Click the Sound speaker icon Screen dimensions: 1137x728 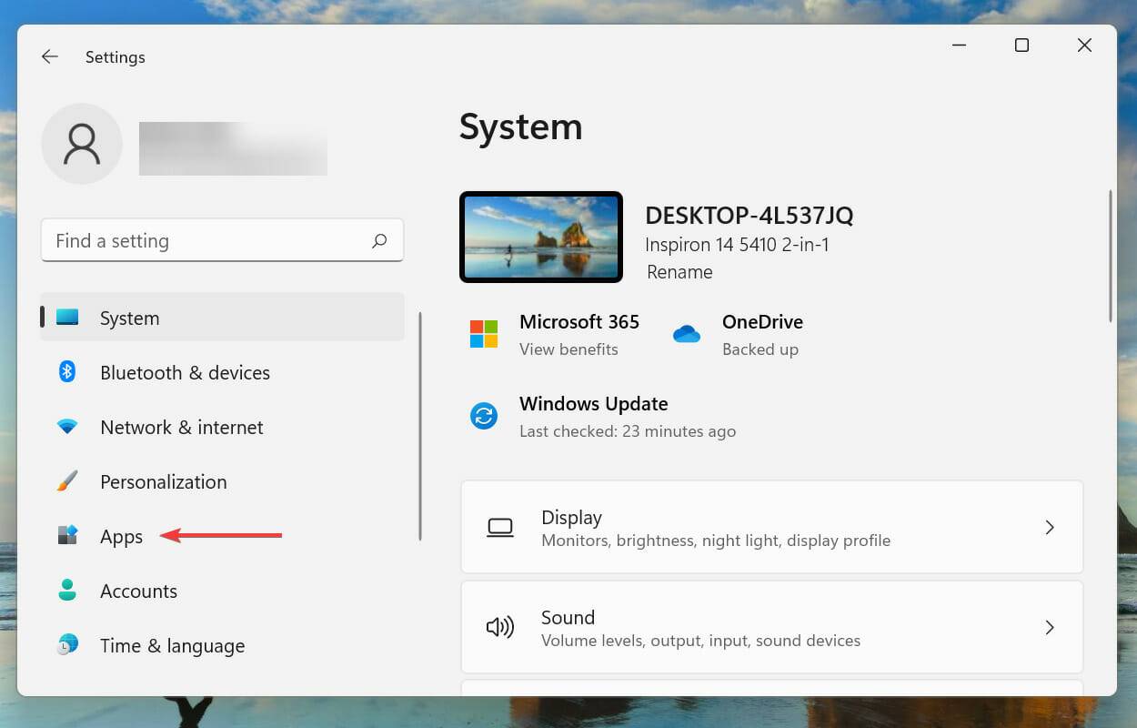pos(500,627)
